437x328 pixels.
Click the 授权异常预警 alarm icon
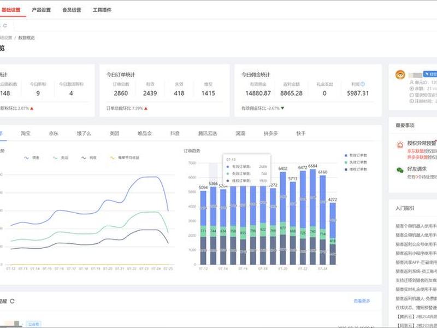[400, 144]
